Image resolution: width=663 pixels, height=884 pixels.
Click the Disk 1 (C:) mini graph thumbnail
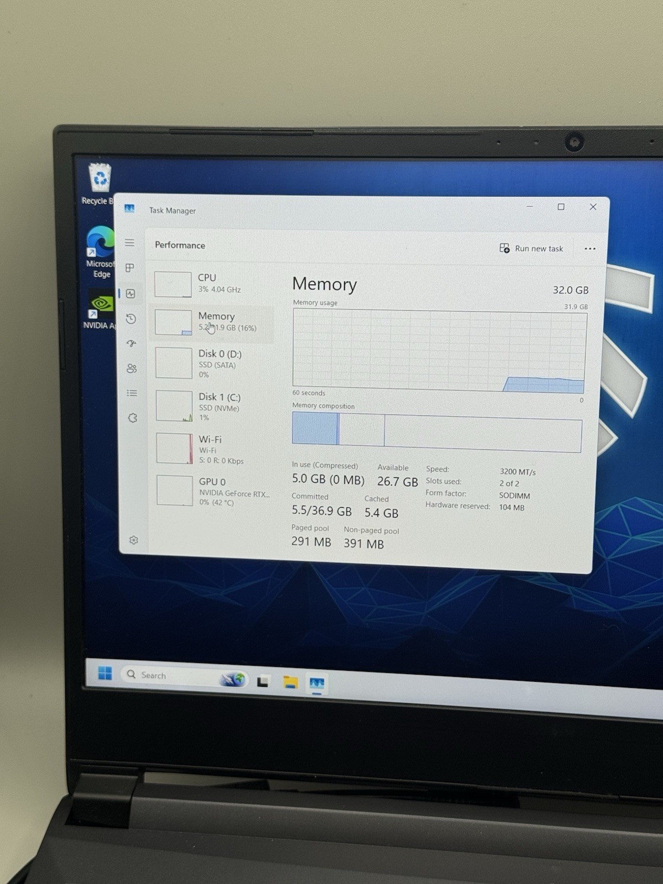pyautogui.click(x=174, y=406)
